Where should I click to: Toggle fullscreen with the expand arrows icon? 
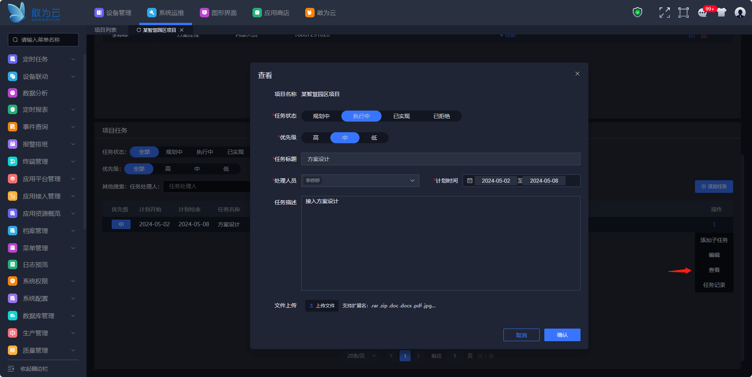click(664, 13)
